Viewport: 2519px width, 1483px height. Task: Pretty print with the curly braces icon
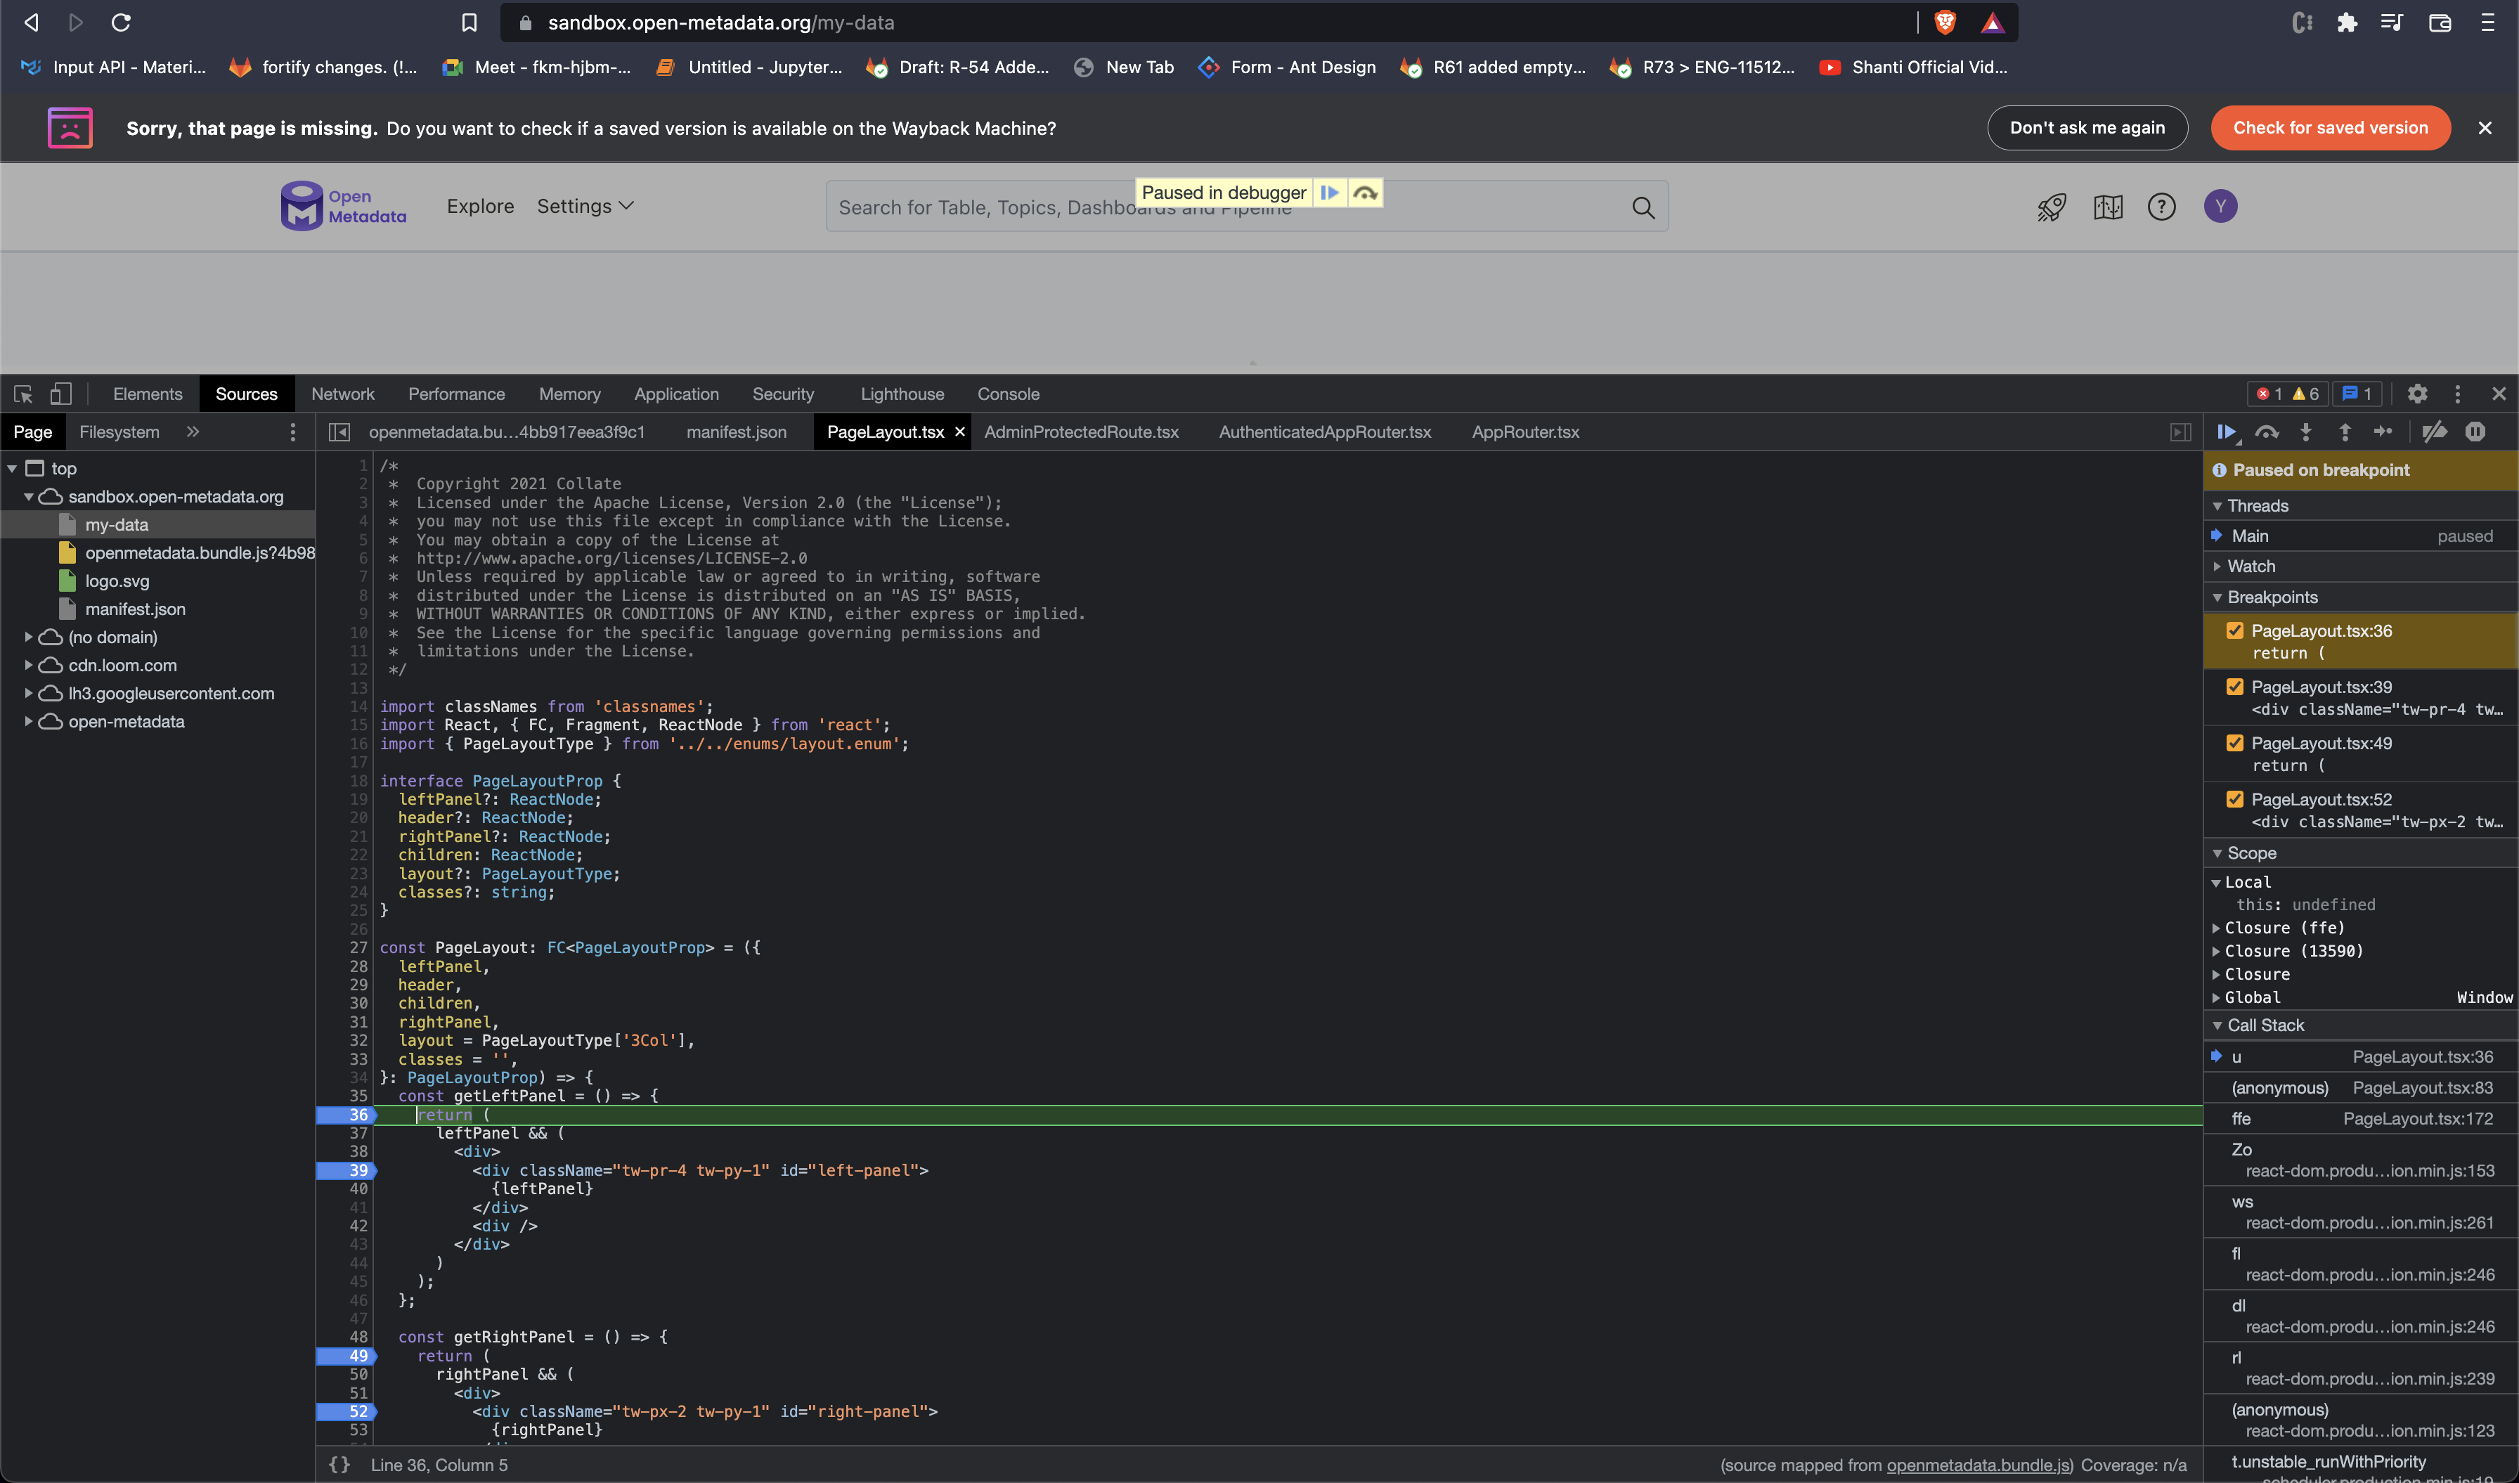pyautogui.click(x=339, y=1464)
